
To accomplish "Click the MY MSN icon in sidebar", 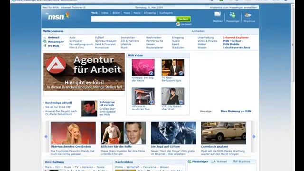I will (45, 46).
